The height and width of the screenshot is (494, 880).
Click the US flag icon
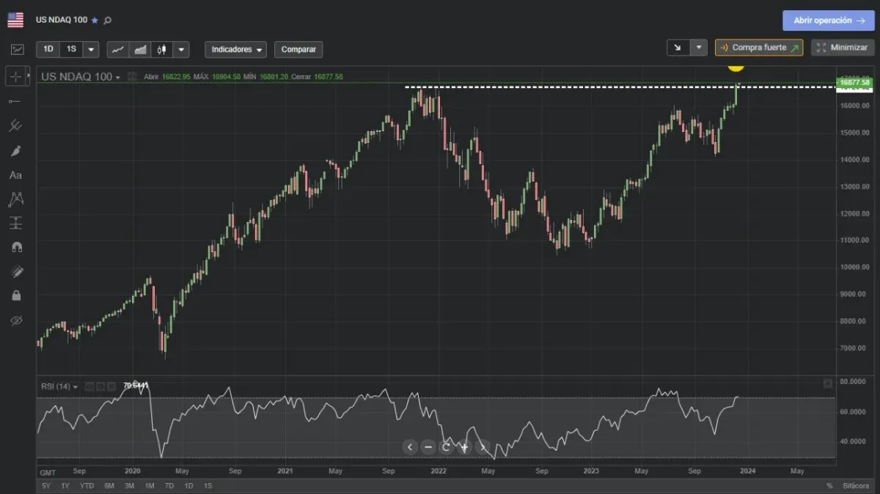pyautogui.click(x=15, y=20)
